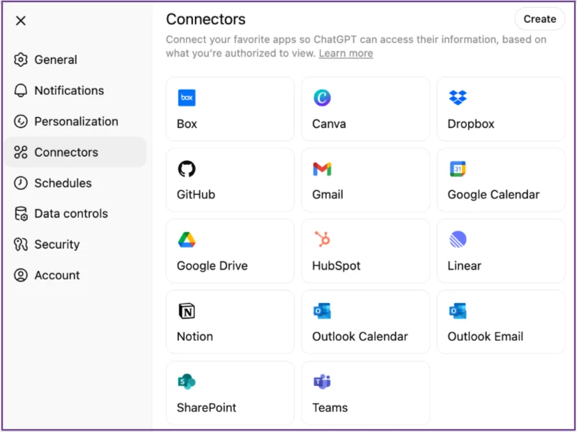Click the Box connector icon
Image resolution: width=577 pixels, height=432 pixels.
187,98
